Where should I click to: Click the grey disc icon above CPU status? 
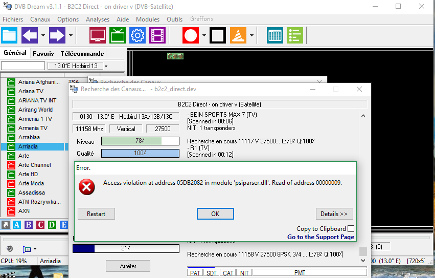pyautogui.click(x=9, y=248)
